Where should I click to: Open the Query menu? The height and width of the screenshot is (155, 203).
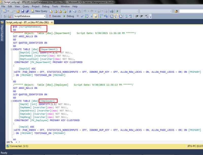pyautogui.click(x=25, y=7)
